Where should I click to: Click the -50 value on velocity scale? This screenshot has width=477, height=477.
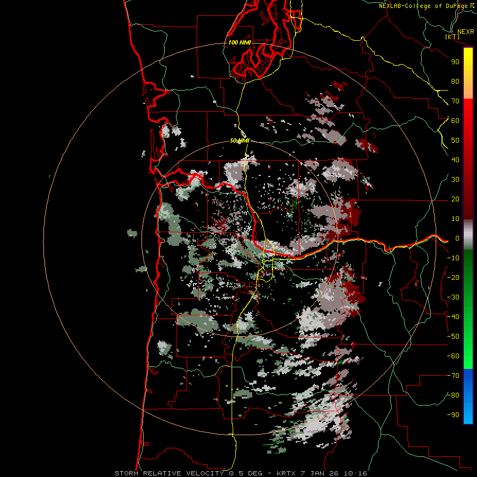[453, 337]
